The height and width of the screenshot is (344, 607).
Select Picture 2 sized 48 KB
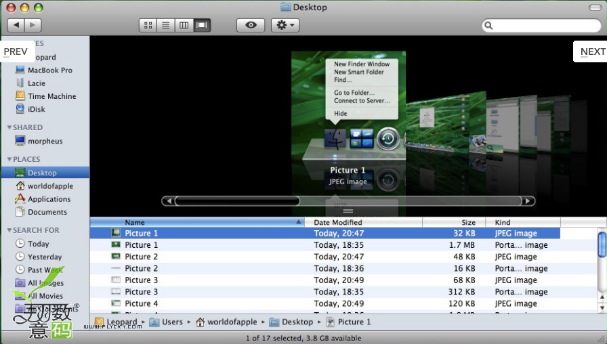pos(343,257)
